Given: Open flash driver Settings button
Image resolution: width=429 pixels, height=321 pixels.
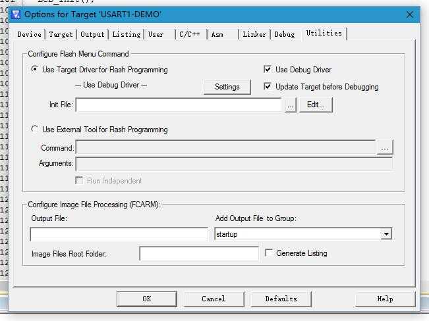Looking at the screenshot, I should pyautogui.click(x=227, y=87).
